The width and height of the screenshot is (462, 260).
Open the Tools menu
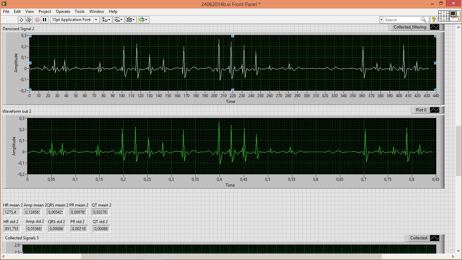(79, 11)
